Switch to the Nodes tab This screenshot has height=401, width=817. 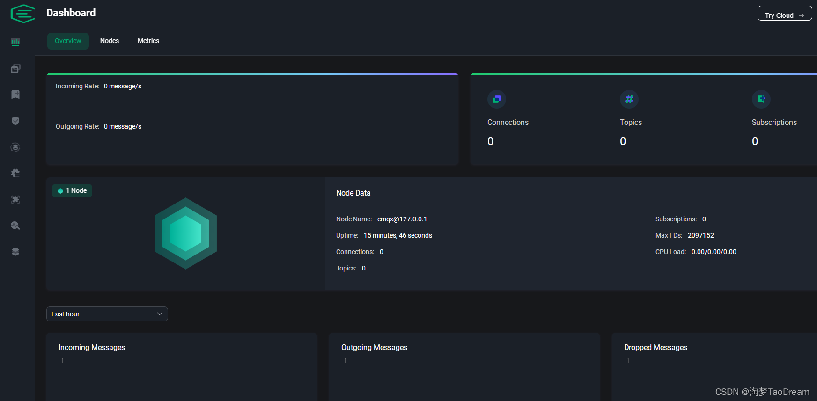(x=110, y=41)
